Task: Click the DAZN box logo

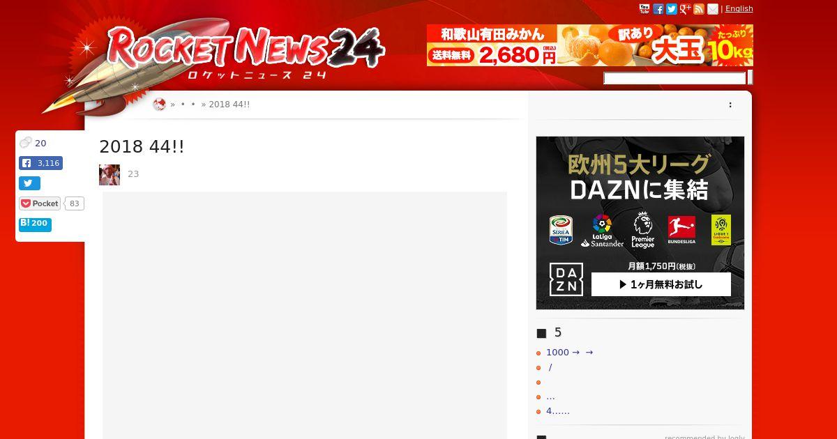Action: click(566, 279)
